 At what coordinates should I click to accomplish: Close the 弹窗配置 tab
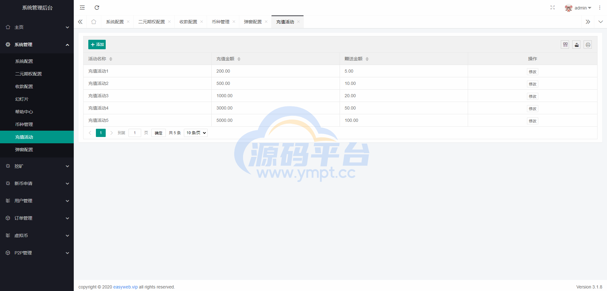(266, 22)
